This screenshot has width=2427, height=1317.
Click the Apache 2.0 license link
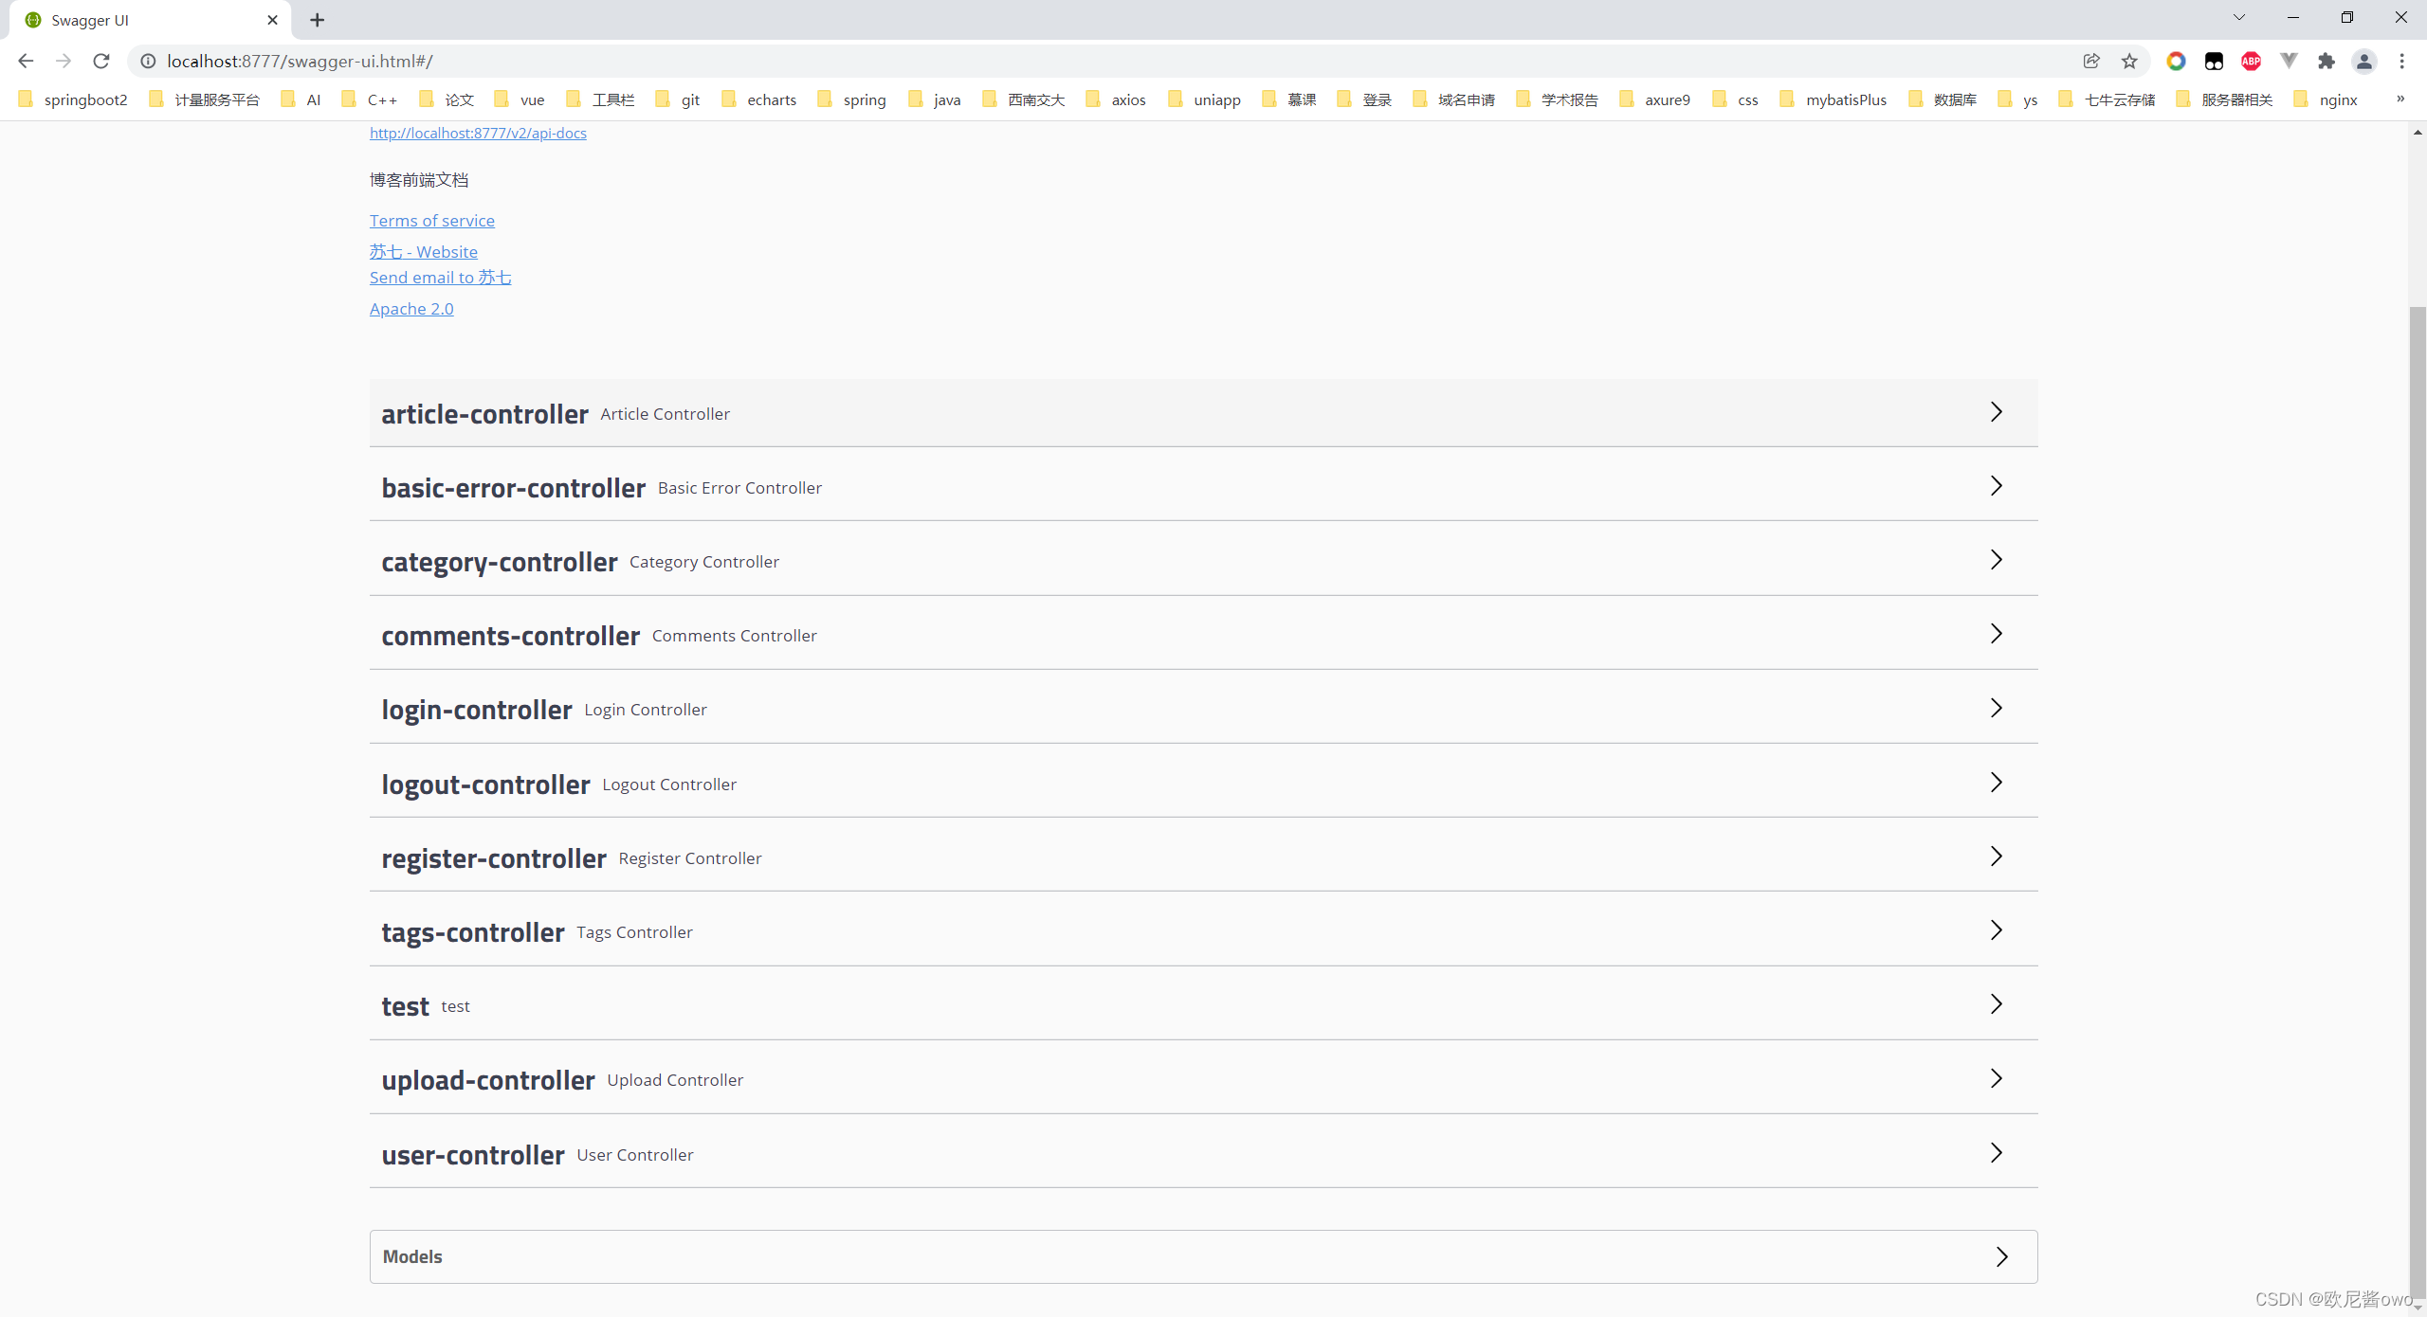(x=411, y=308)
